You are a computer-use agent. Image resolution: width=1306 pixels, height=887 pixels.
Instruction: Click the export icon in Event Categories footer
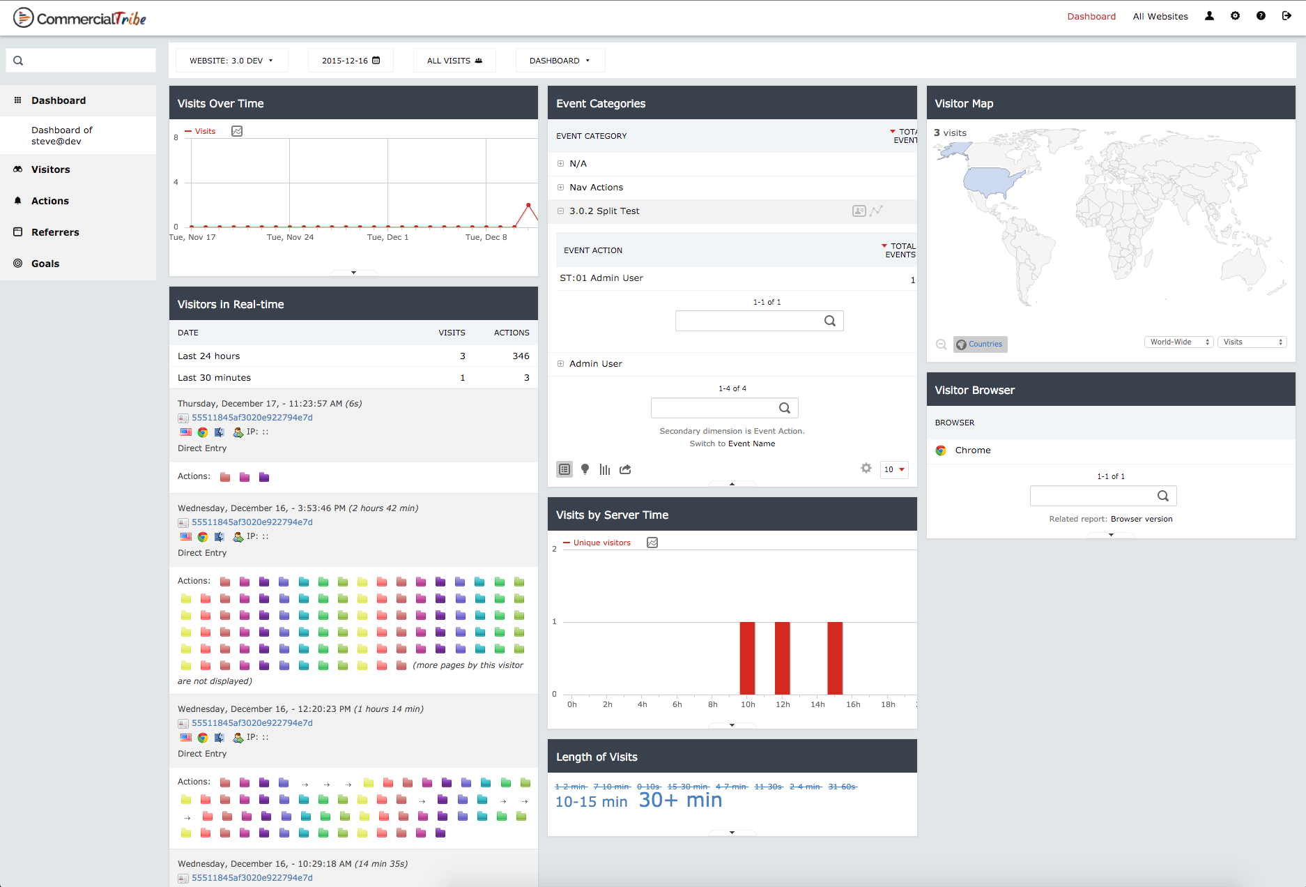point(625,469)
